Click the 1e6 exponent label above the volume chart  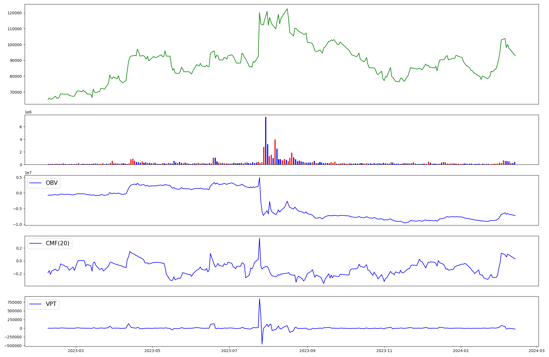click(x=28, y=112)
